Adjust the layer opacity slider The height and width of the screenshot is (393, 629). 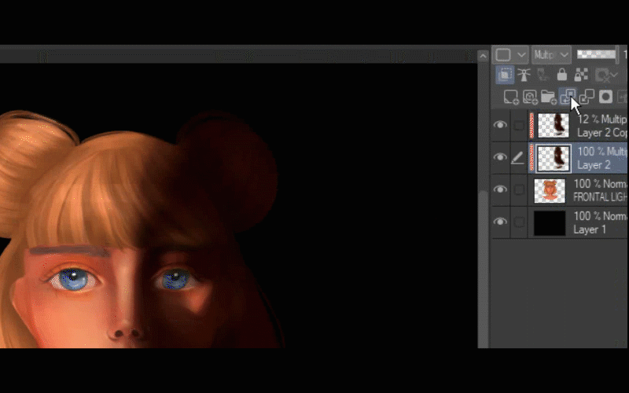click(596, 55)
